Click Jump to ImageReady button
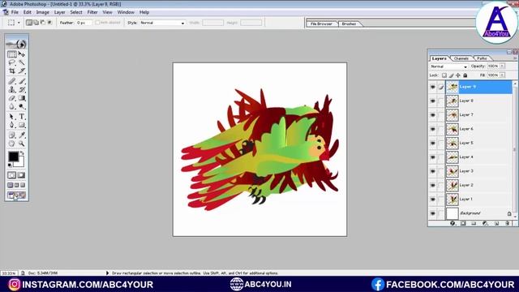Image resolution: width=519 pixels, height=292 pixels. (x=16, y=195)
